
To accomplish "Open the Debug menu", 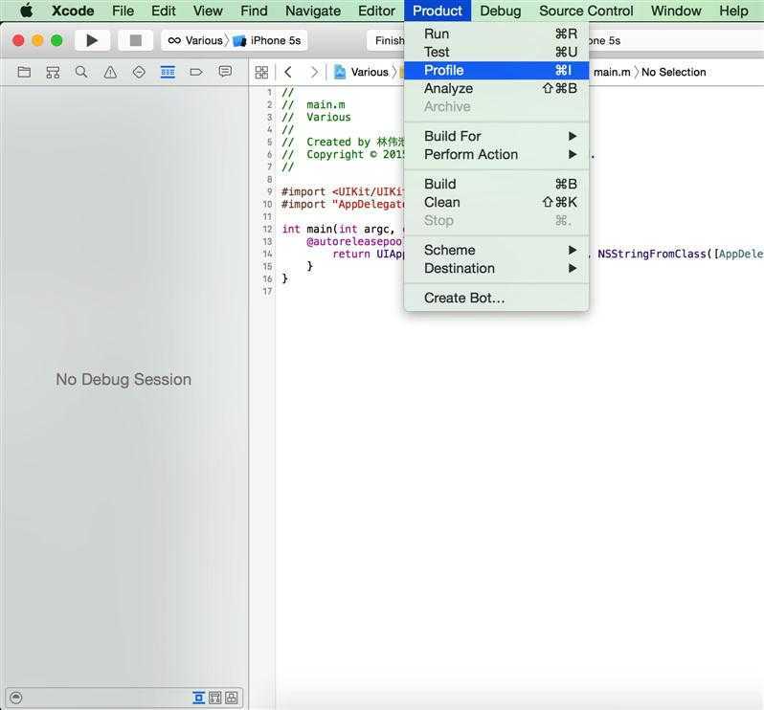I will click(x=501, y=11).
